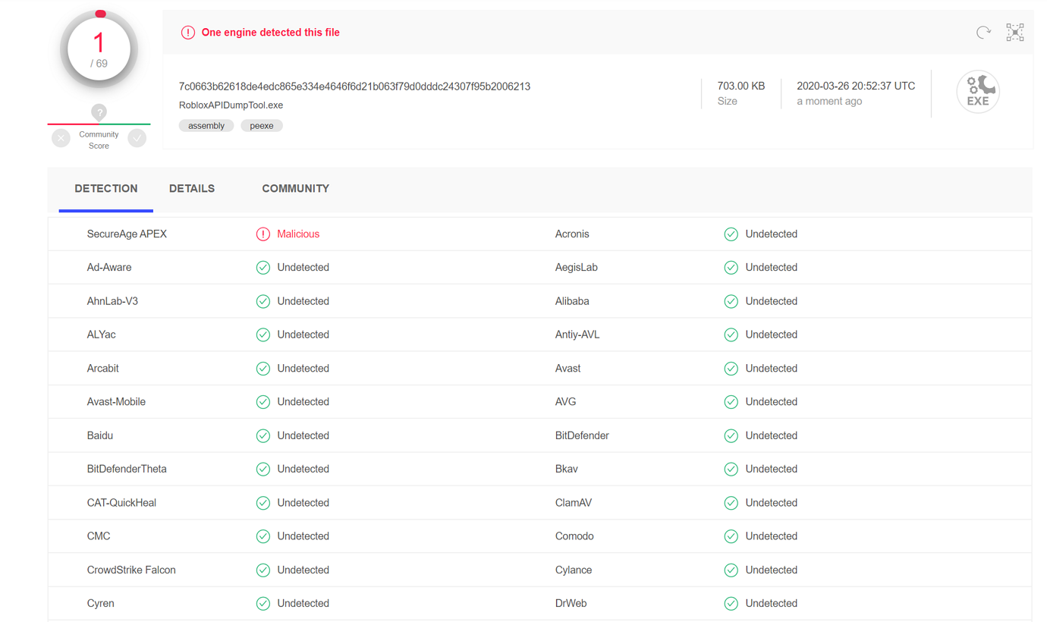The height and width of the screenshot is (622, 1047).
Task: Click the 1/69 detection score gauge
Action: (x=99, y=48)
